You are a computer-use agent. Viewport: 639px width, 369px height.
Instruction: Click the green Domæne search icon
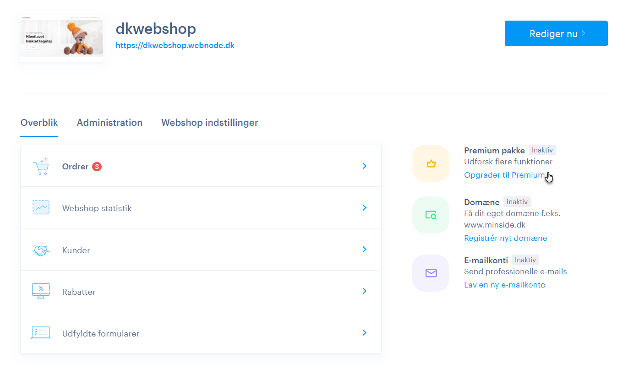(431, 215)
